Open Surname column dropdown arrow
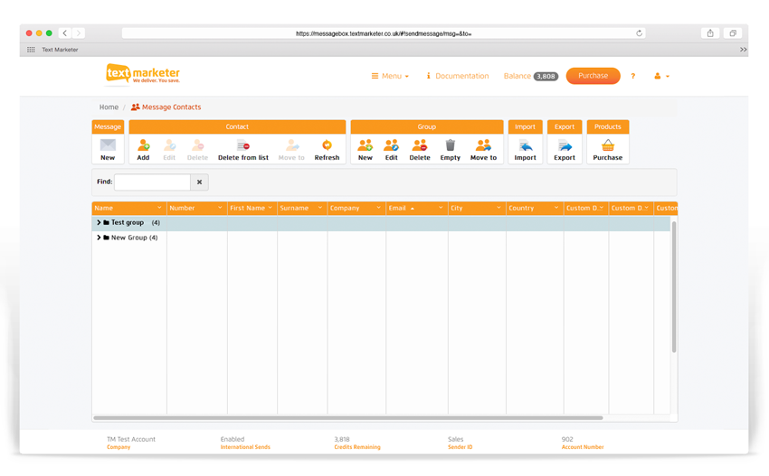Image resolution: width=769 pixels, height=476 pixels. [320, 208]
